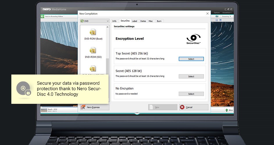Image resolution: width=274 pixels, height=145 pixels.
Task: Select the No Encryption option
Action: [x=191, y=94]
